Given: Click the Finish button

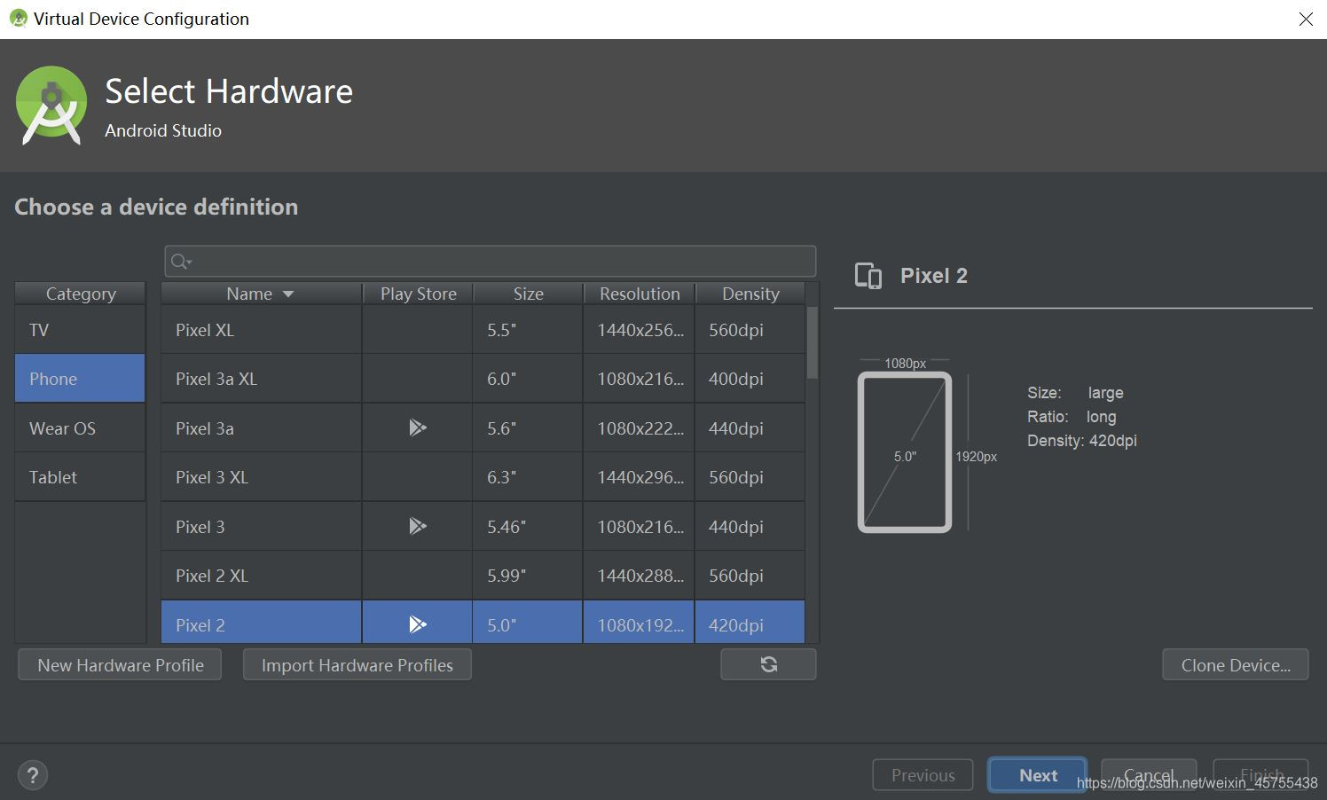Looking at the screenshot, I should (x=1261, y=774).
